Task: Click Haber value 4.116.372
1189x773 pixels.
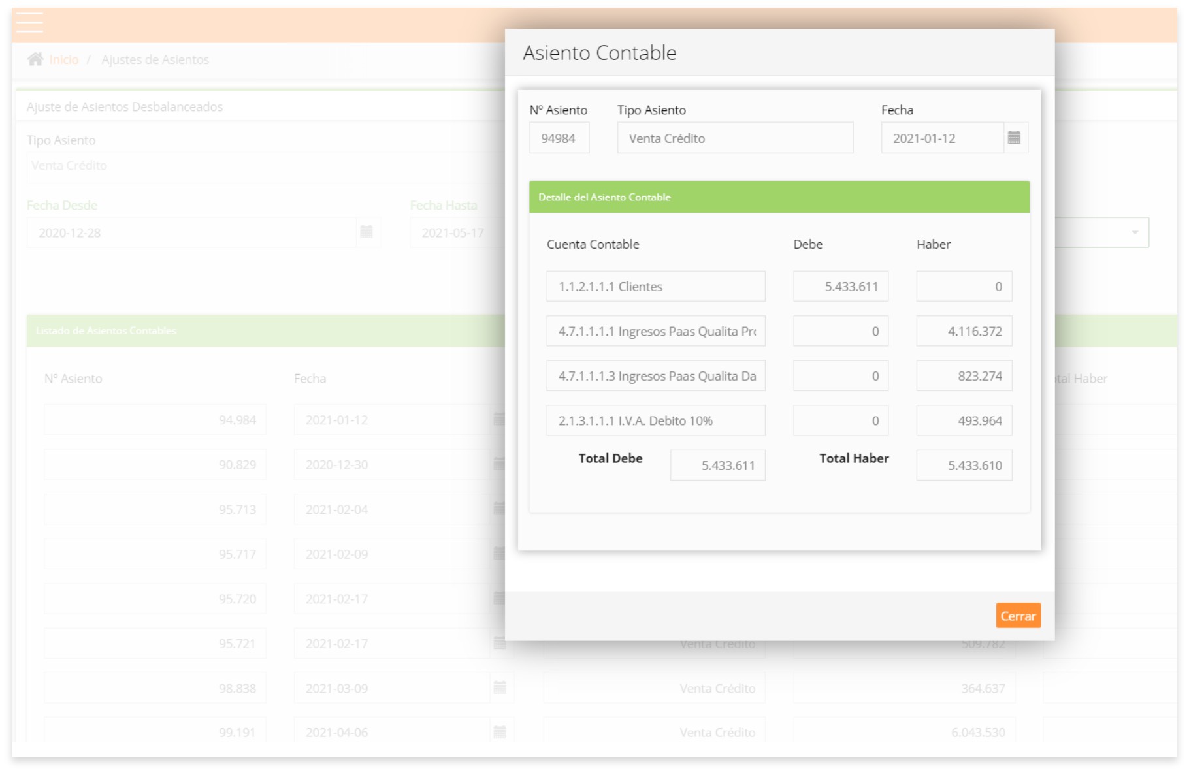Action: [964, 331]
